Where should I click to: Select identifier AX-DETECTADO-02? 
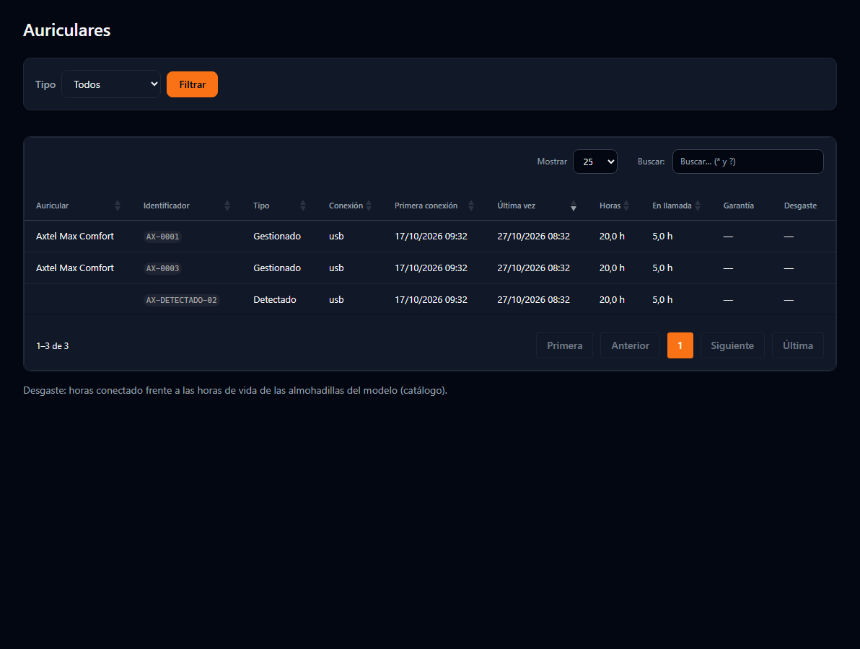pyautogui.click(x=182, y=301)
